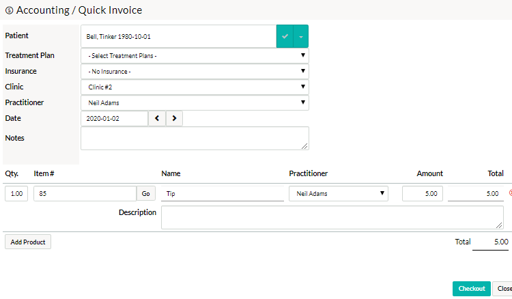
Task: Click the Qty. column header
Action: pos(12,173)
